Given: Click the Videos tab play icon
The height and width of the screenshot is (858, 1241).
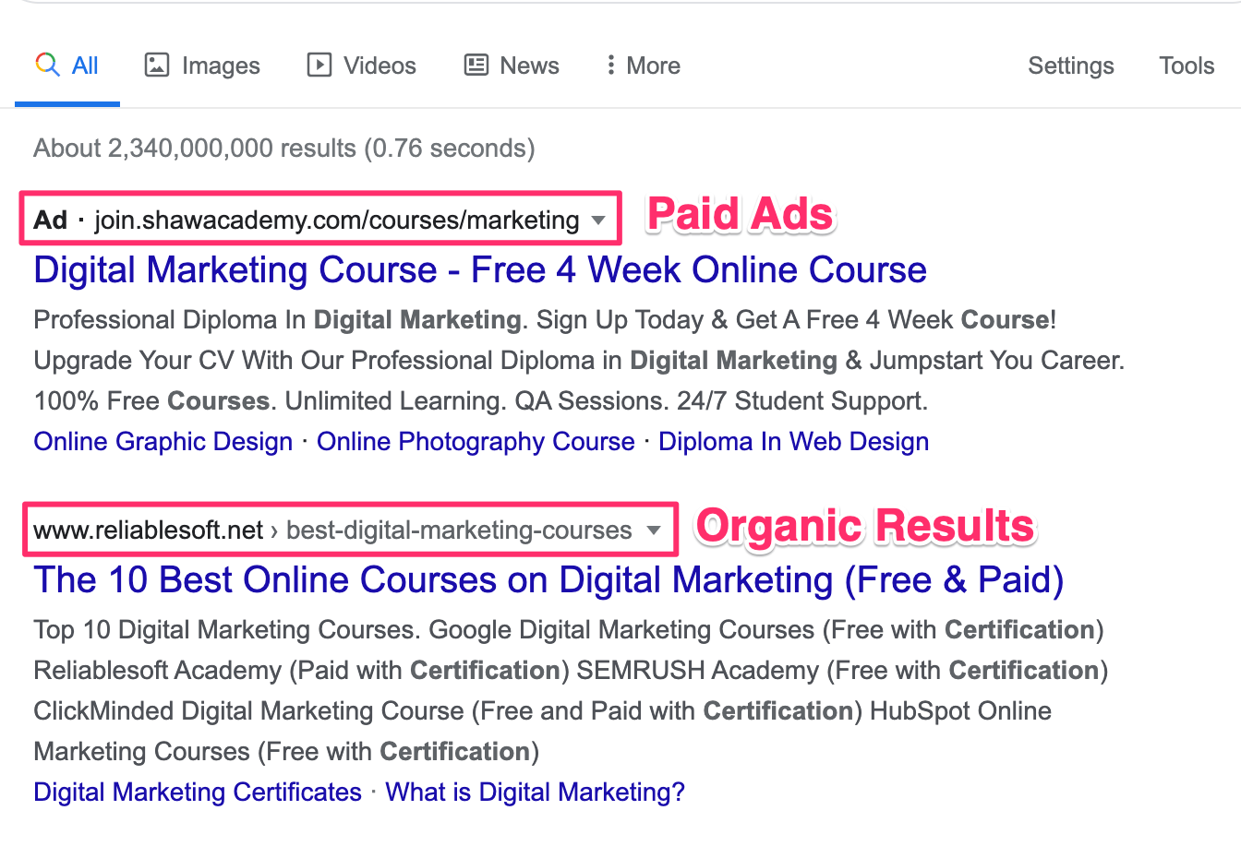Looking at the screenshot, I should [319, 66].
